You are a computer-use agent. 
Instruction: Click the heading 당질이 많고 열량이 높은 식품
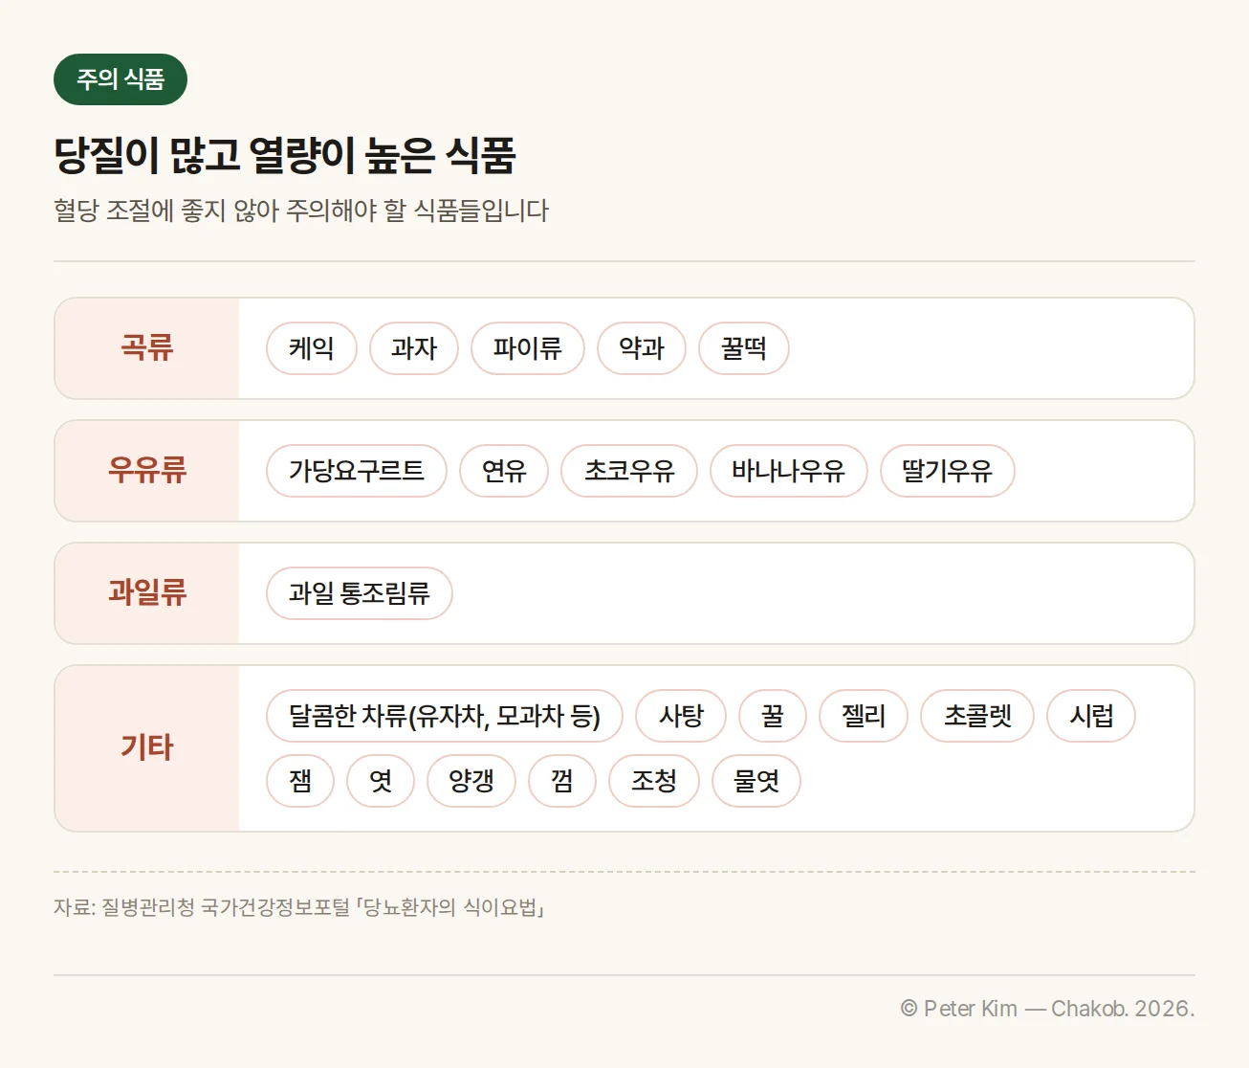click(x=285, y=155)
